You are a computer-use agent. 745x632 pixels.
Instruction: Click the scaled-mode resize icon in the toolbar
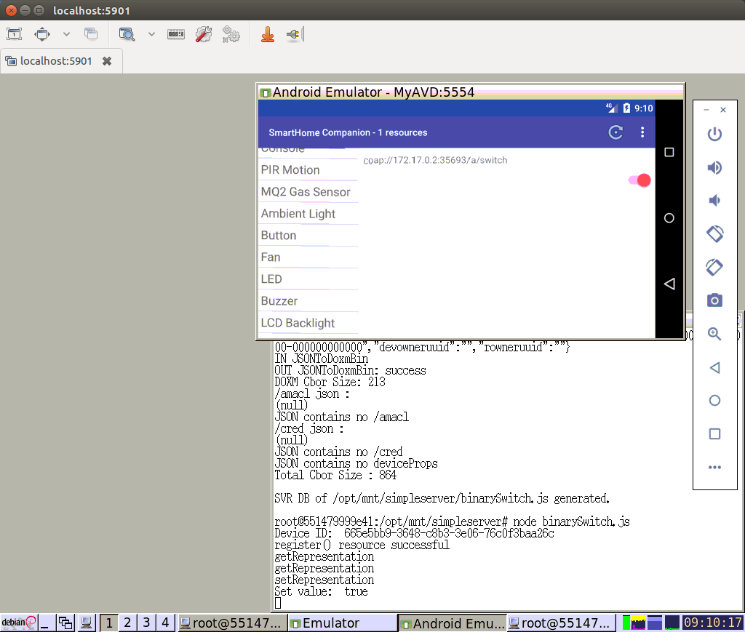[42, 34]
